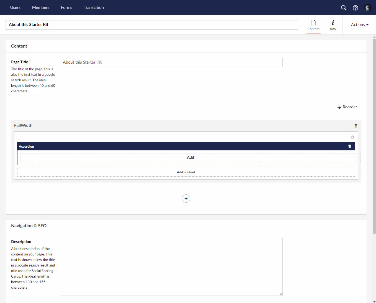Click Add inside the Accordion block
This screenshot has width=376, height=303.
pos(190,157)
